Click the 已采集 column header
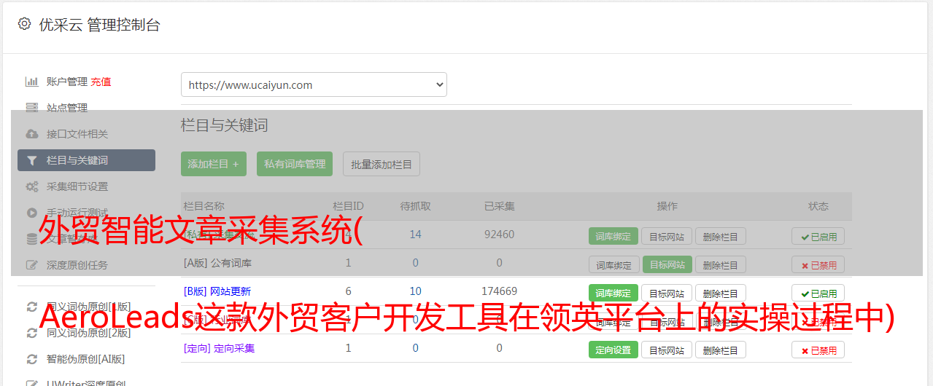Viewport: 933px width, 386px height. tap(500, 206)
